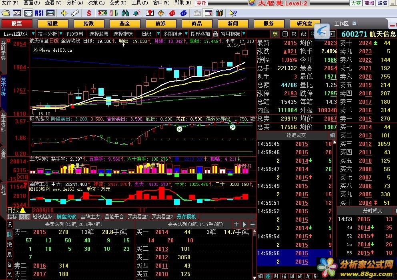The width and height of the screenshot is (397, 280).
Task: Open the 技术分析 dropdown arrow
Action: pos(61,34)
